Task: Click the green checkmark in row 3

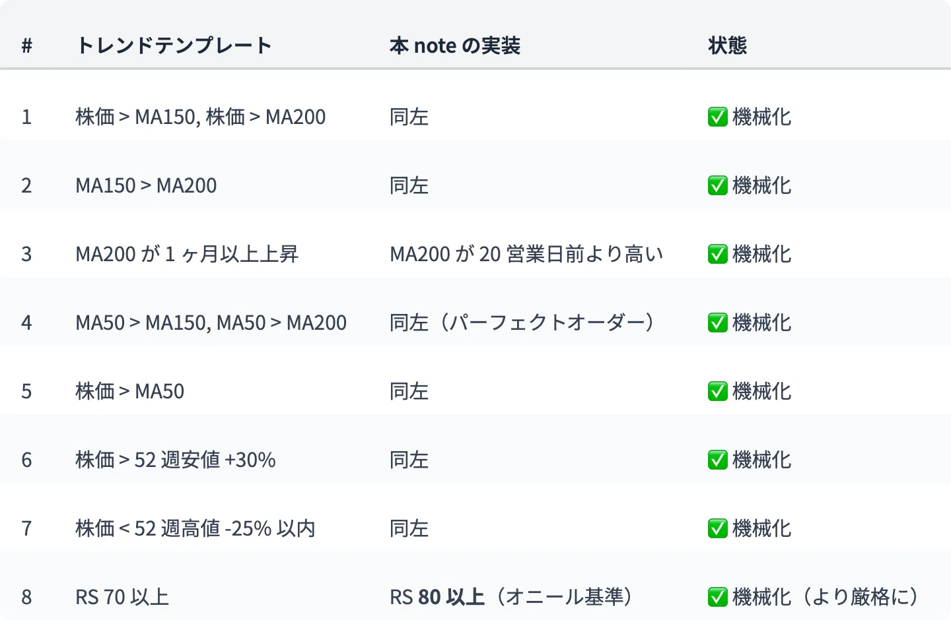Action: click(717, 254)
